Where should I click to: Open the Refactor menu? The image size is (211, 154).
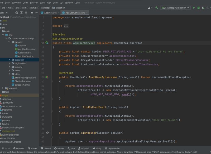34,3
